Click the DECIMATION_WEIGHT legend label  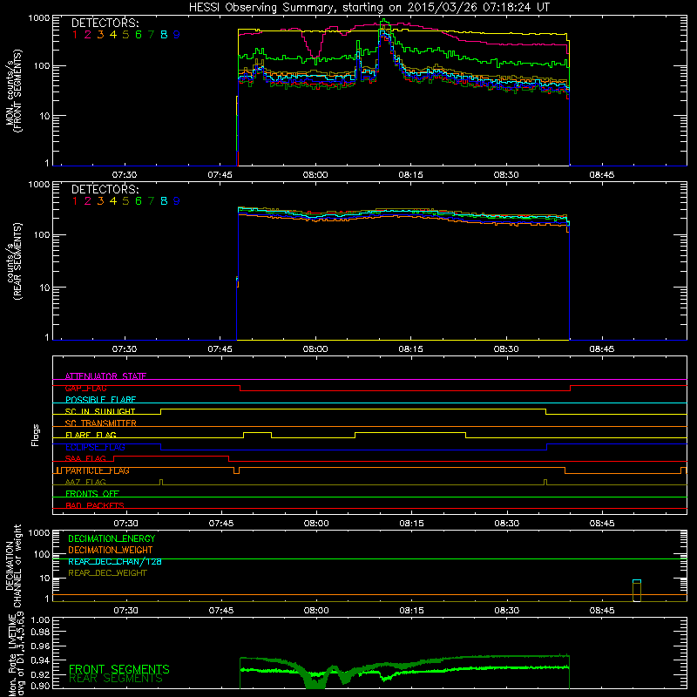click(111, 550)
